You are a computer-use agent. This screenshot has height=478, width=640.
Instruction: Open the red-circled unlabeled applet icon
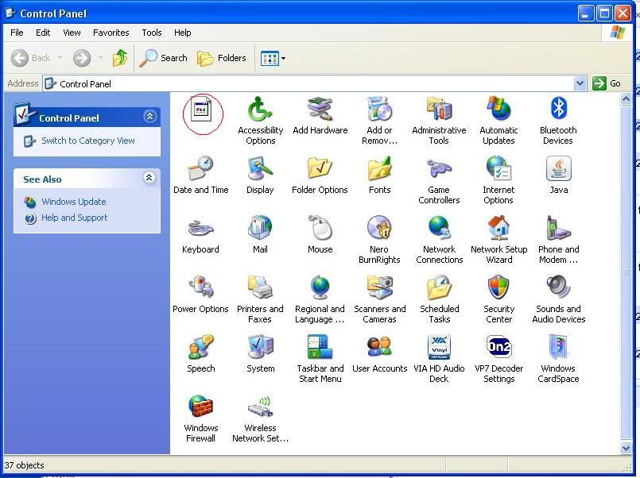202,111
